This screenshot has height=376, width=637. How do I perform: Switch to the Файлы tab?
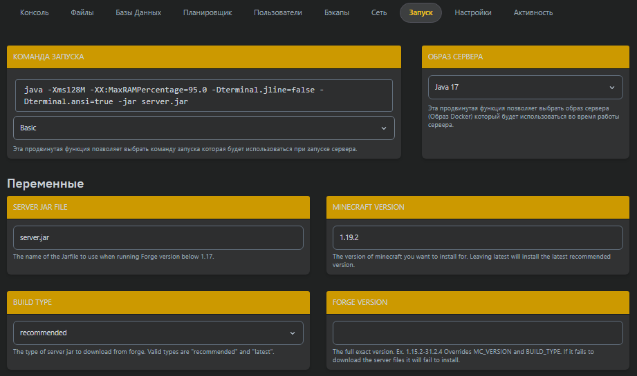pyautogui.click(x=82, y=12)
